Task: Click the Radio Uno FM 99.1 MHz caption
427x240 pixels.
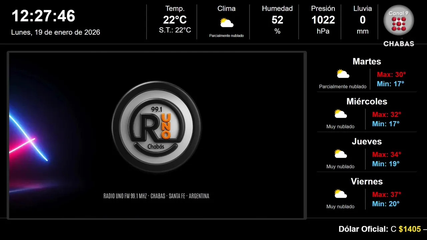Action: tap(156, 196)
